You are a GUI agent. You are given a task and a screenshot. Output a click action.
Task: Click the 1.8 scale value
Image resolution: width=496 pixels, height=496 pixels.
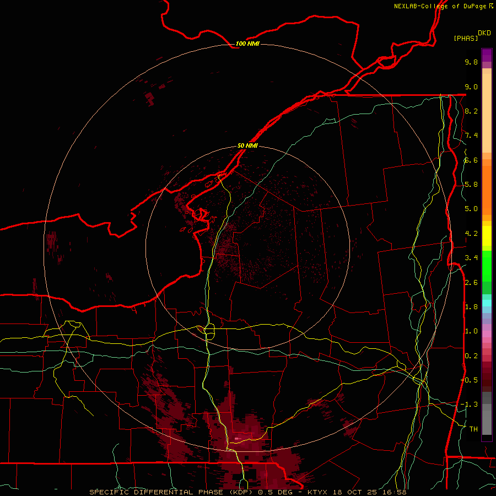coord(471,307)
